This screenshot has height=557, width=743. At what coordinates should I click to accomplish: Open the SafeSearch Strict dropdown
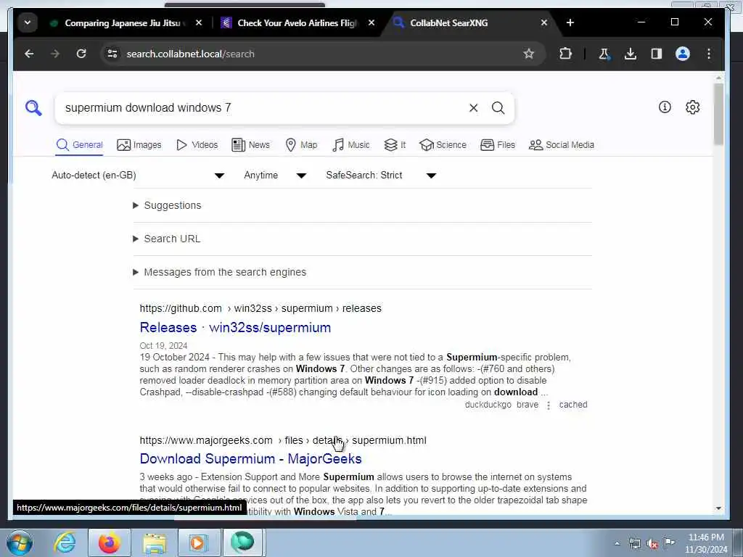380,176
